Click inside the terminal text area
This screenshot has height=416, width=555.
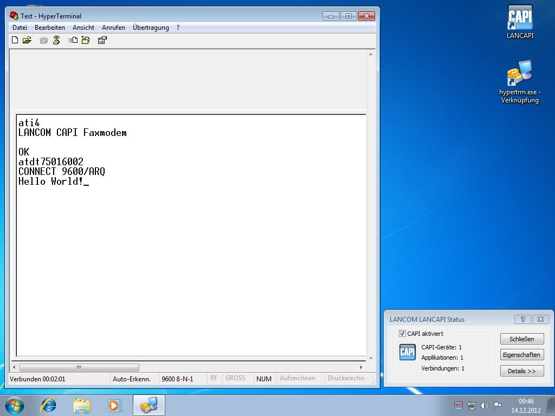tap(191, 235)
